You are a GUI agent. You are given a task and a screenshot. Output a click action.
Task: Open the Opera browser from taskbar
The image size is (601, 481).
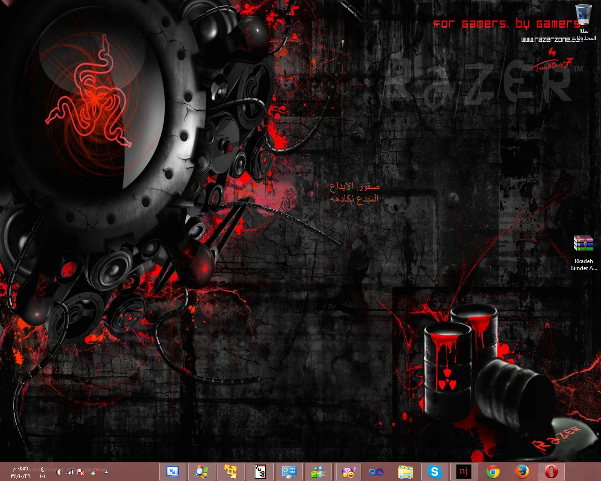551,472
